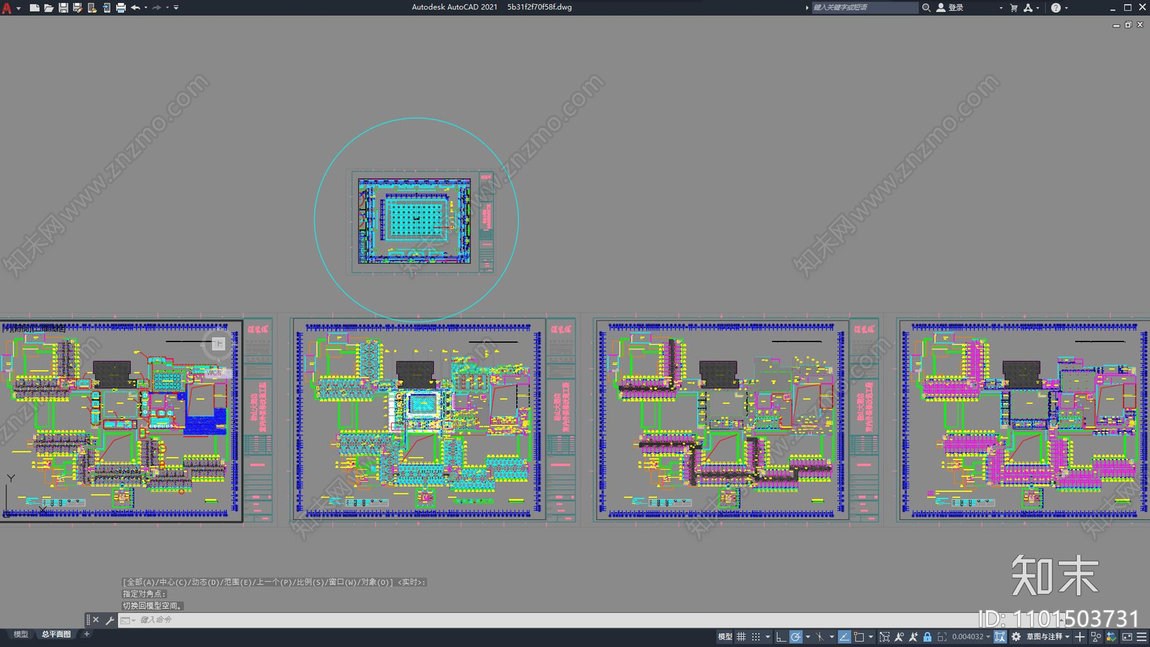
Task: Expand the polar tracking settings arrow
Action: pyautogui.click(x=808, y=637)
